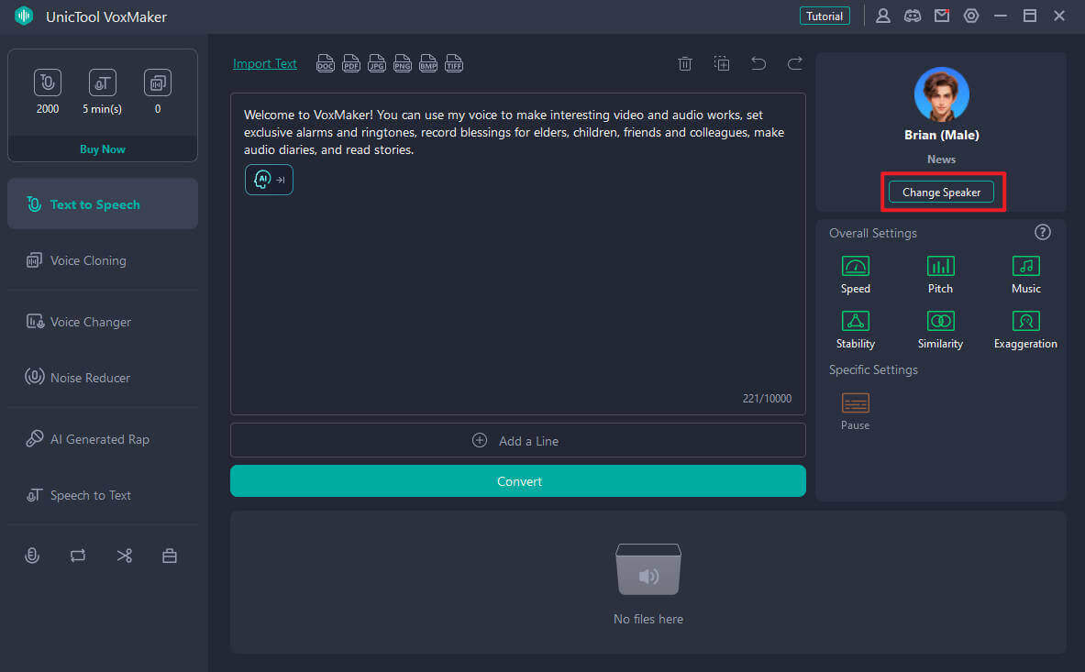Insert a Pause
This screenshot has width=1085, height=672.
[856, 412]
